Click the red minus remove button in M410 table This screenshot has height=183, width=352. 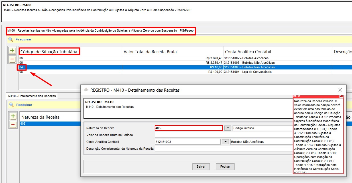coord(13,124)
